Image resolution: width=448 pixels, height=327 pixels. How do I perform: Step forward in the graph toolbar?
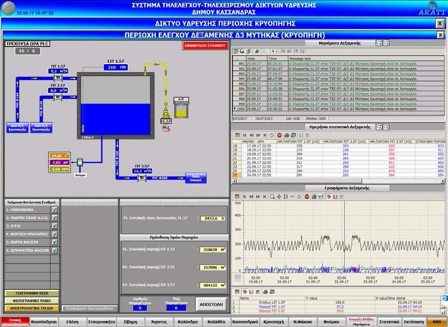click(x=258, y=197)
